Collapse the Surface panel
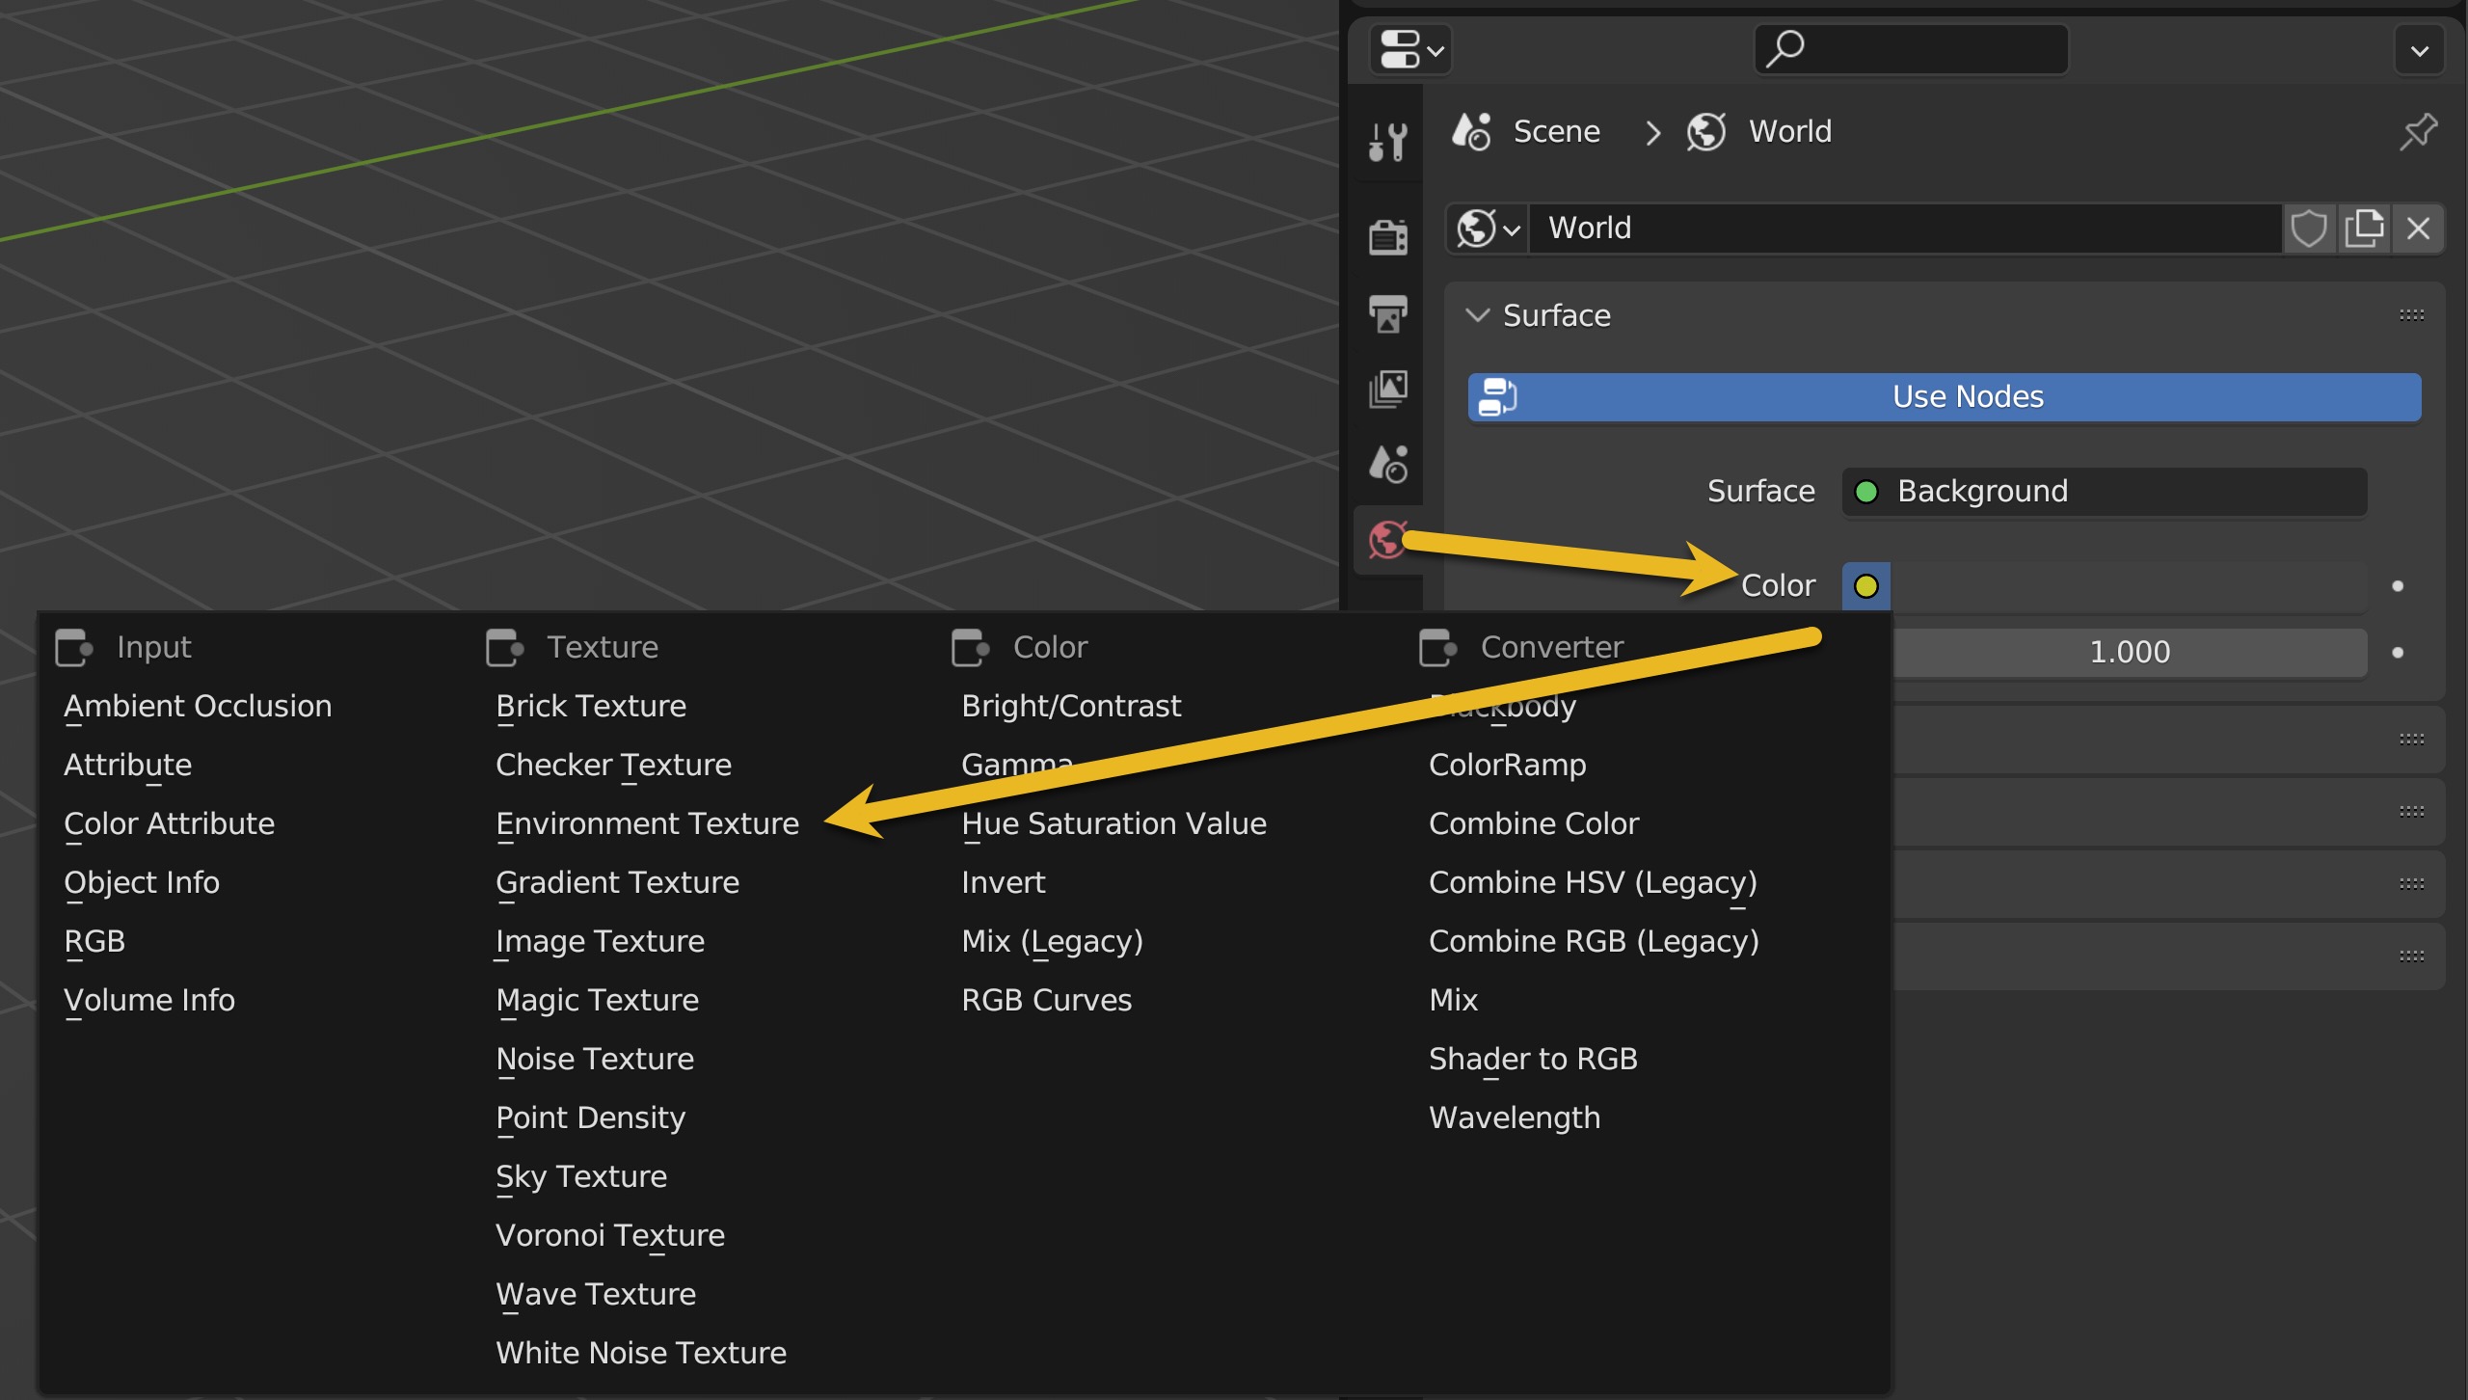 1477,315
